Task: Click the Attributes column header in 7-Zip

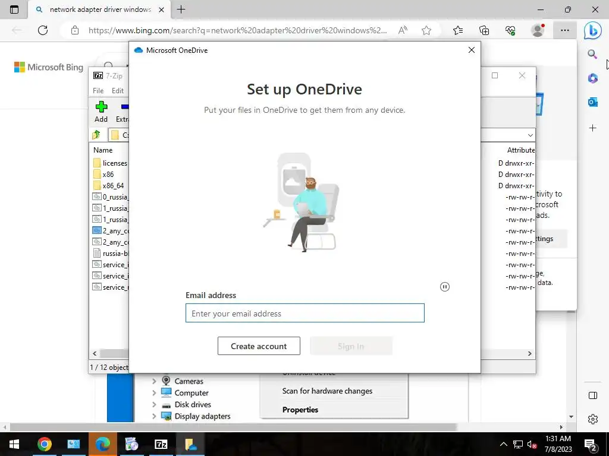Action: pyautogui.click(x=521, y=150)
